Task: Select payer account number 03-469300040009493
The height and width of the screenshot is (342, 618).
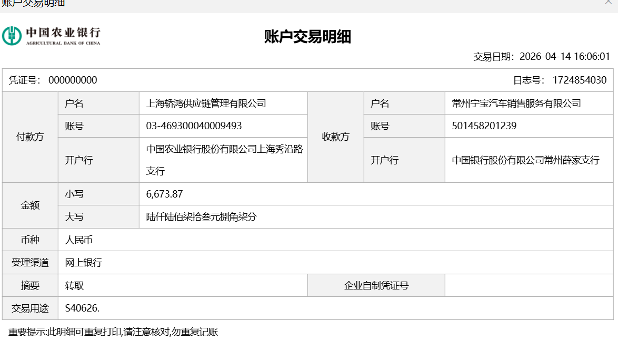Action: tap(194, 126)
